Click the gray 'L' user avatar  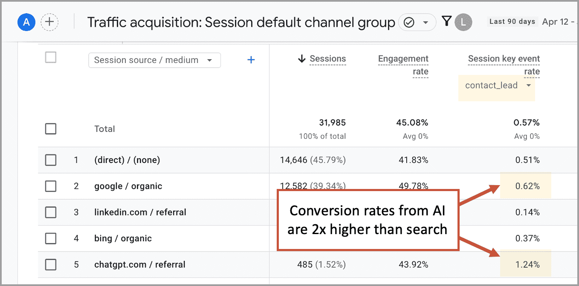click(463, 22)
